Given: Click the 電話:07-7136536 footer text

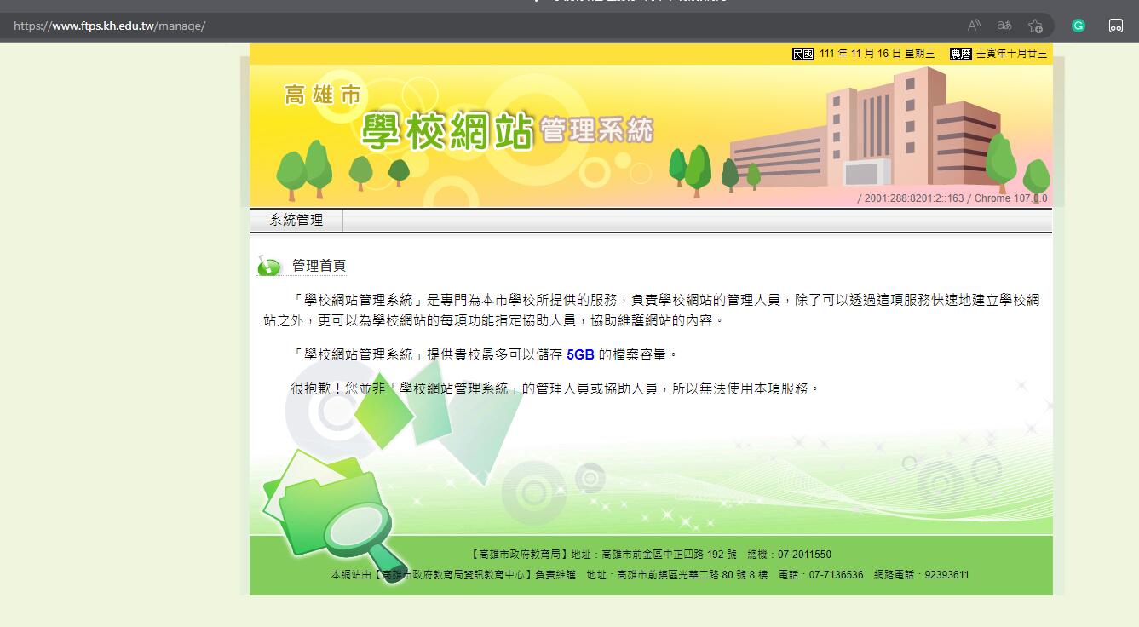Looking at the screenshot, I should tap(820, 575).
